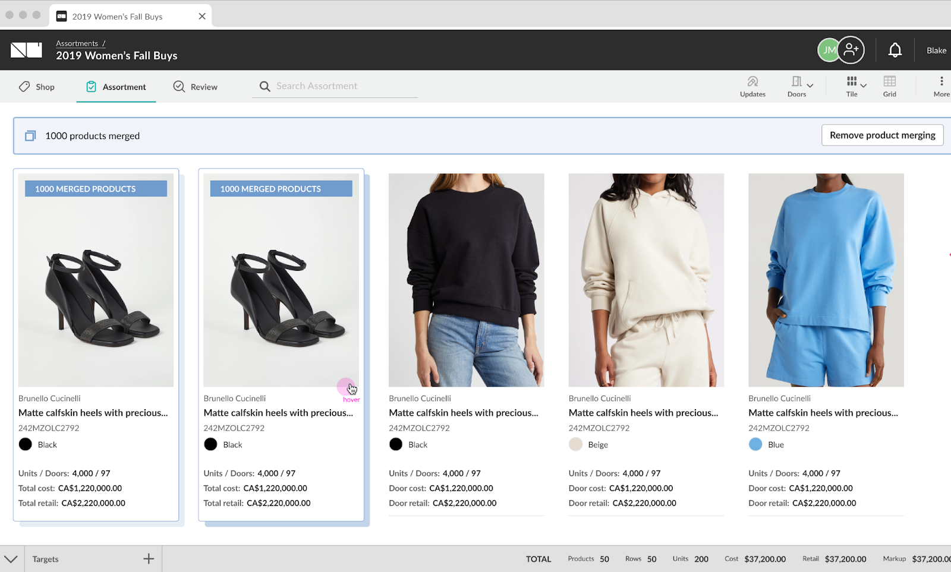Switch to Grid view

[889, 87]
